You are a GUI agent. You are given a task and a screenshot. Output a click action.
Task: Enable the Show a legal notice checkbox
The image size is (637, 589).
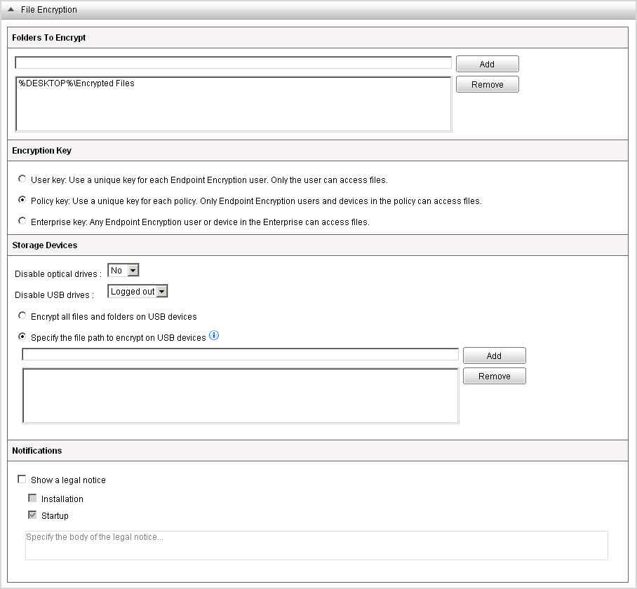[x=22, y=480]
